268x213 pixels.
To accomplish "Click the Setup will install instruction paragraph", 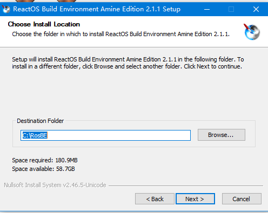I will coord(128,63).
